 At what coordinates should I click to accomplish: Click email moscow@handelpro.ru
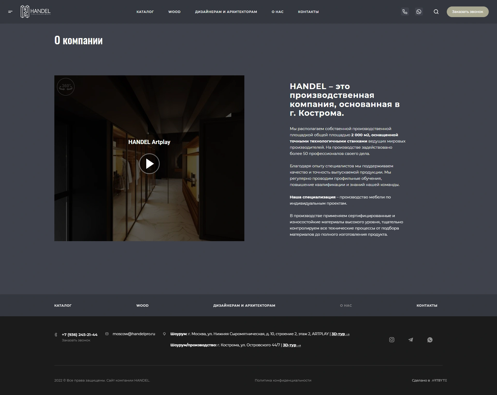click(134, 334)
